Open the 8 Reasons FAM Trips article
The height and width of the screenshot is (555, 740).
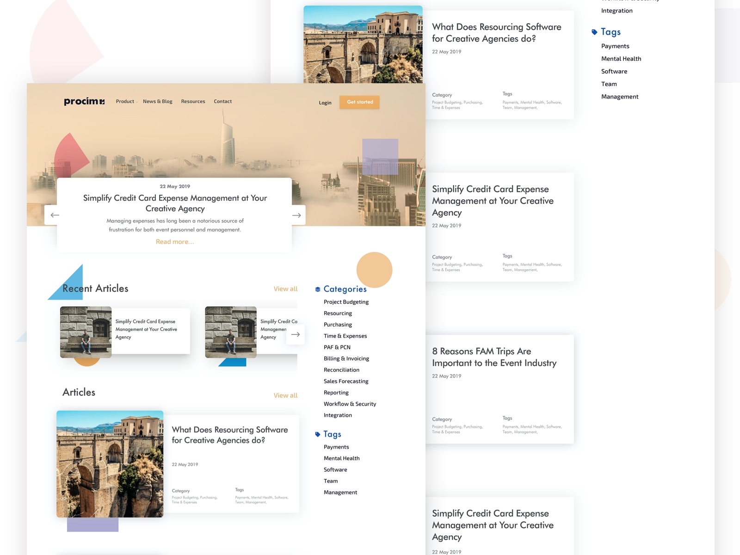coord(494,357)
